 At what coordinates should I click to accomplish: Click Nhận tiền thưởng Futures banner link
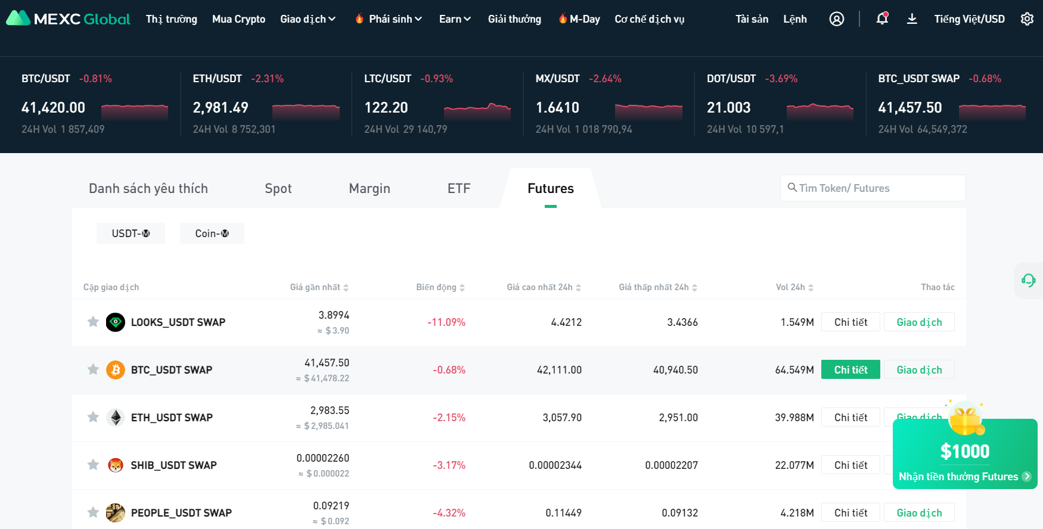click(x=965, y=477)
